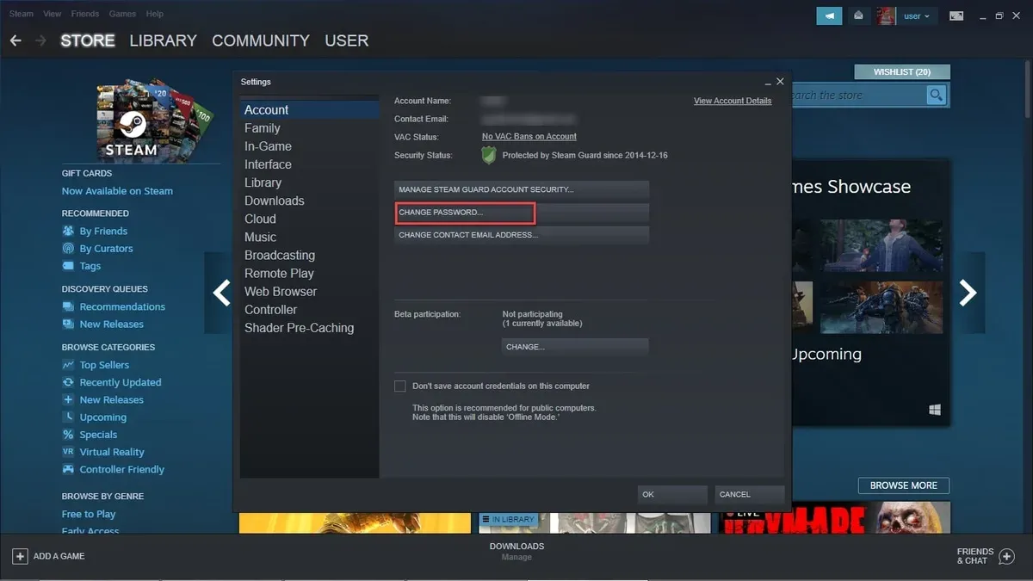1033x581 pixels.
Task: Go forward with the right arrow
Action: (40, 40)
